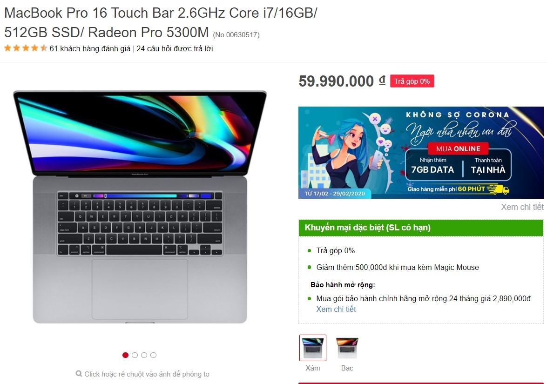
Task: Click the Xám color label text
Action: (x=312, y=368)
